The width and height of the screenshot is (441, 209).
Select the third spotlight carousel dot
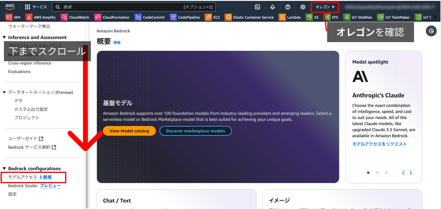click(x=386, y=173)
